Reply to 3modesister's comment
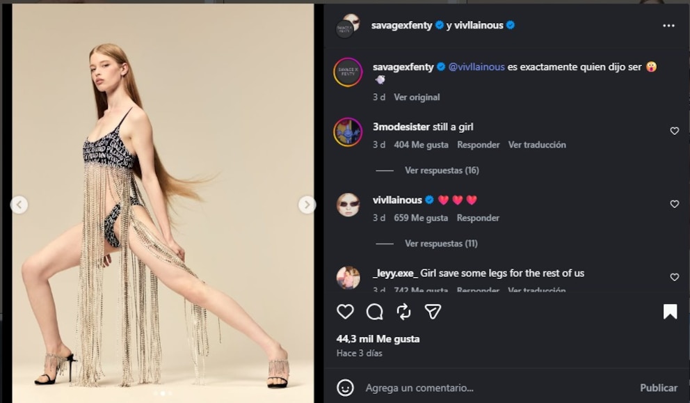Viewport: 690px width, 403px height. 479,145
